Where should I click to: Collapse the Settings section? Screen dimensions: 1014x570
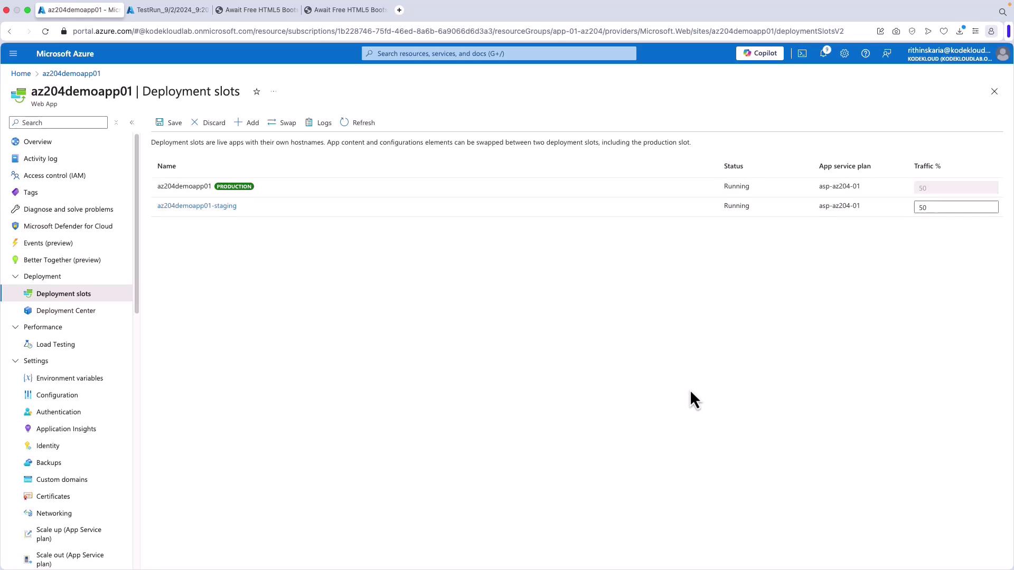(x=15, y=361)
